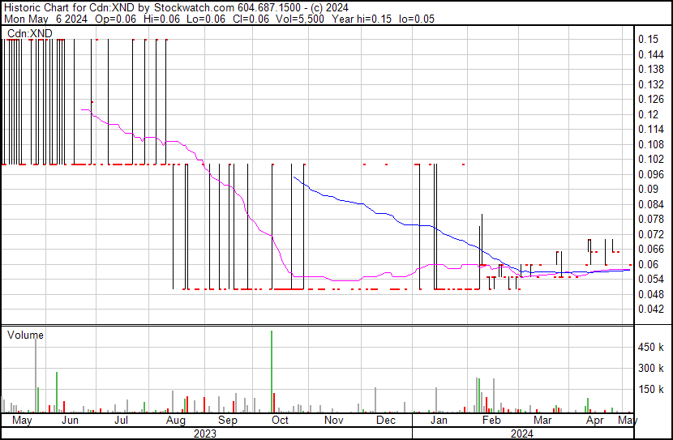
Task: Click the 0.102 price axis label
Action: (649, 159)
